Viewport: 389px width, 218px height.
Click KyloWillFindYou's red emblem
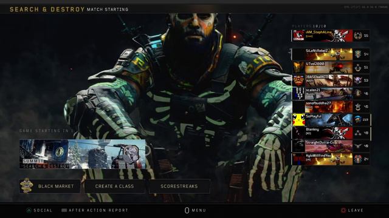point(298,159)
